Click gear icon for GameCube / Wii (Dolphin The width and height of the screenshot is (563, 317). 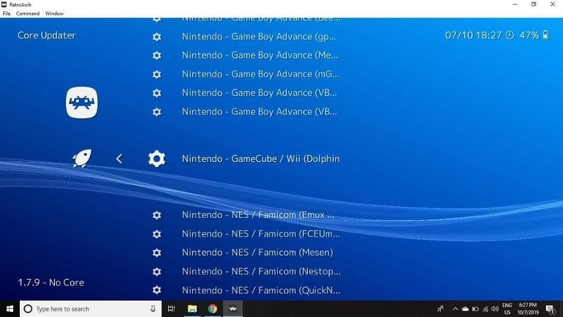[157, 158]
